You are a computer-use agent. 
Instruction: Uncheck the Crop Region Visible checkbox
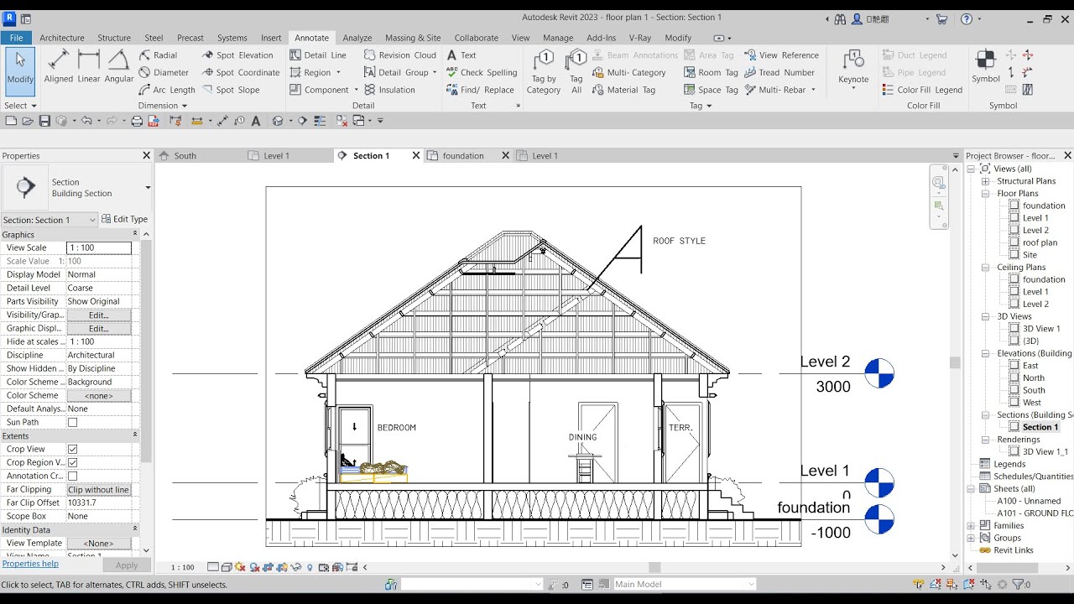click(x=72, y=463)
